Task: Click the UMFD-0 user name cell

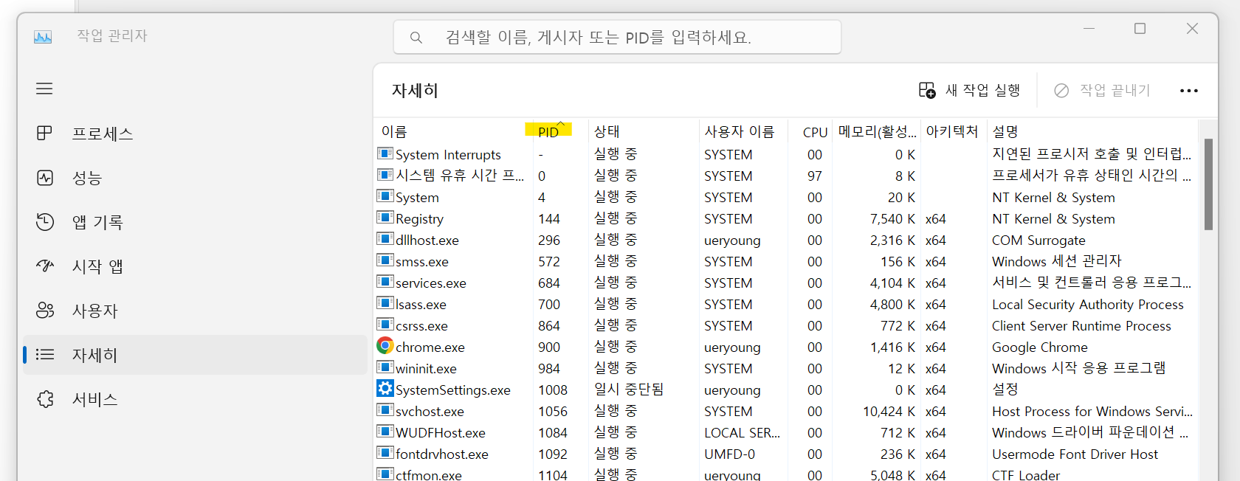Action: click(x=729, y=454)
